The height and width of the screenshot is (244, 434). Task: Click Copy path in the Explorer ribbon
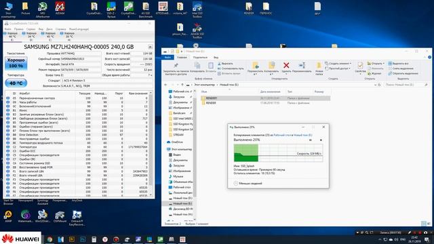click(231, 68)
